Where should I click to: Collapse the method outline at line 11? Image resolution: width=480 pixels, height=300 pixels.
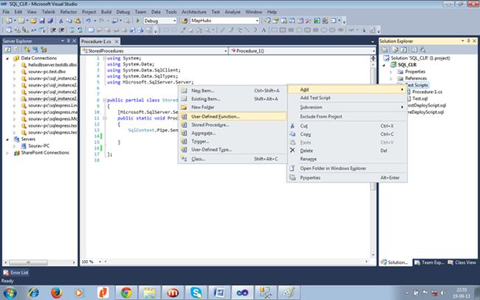tap(104, 118)
